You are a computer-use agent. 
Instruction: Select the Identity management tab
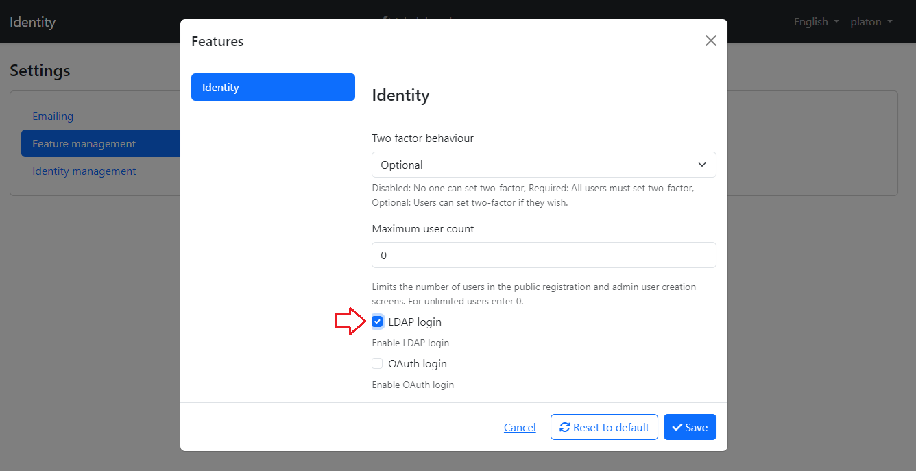84,171
